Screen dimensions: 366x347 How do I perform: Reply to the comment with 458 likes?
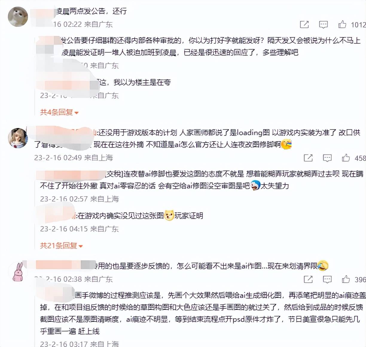[327, 158]
